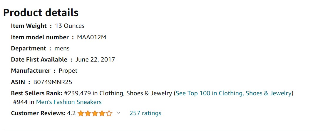The image size is (328, 131).
Task: Expand the rating breakdown chevron
Action: [x=118, y=113]
